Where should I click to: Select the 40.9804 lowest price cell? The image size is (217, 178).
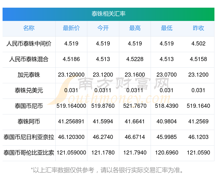pyautogui.click(x=166, y=122)
